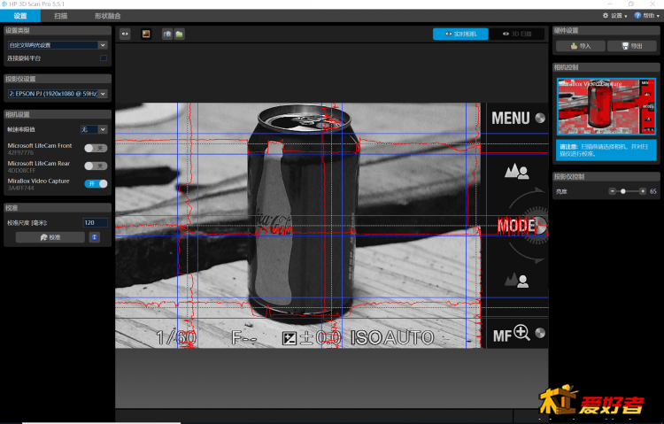
Task: Select the MiraBox Video Capture camera thumbnail
Action: [606, 107]
